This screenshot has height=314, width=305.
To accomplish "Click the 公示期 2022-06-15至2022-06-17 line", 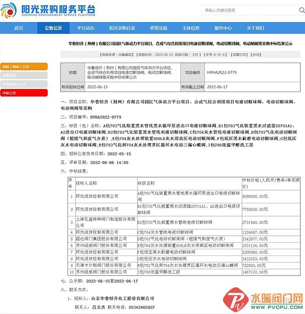I will point(99,281).
